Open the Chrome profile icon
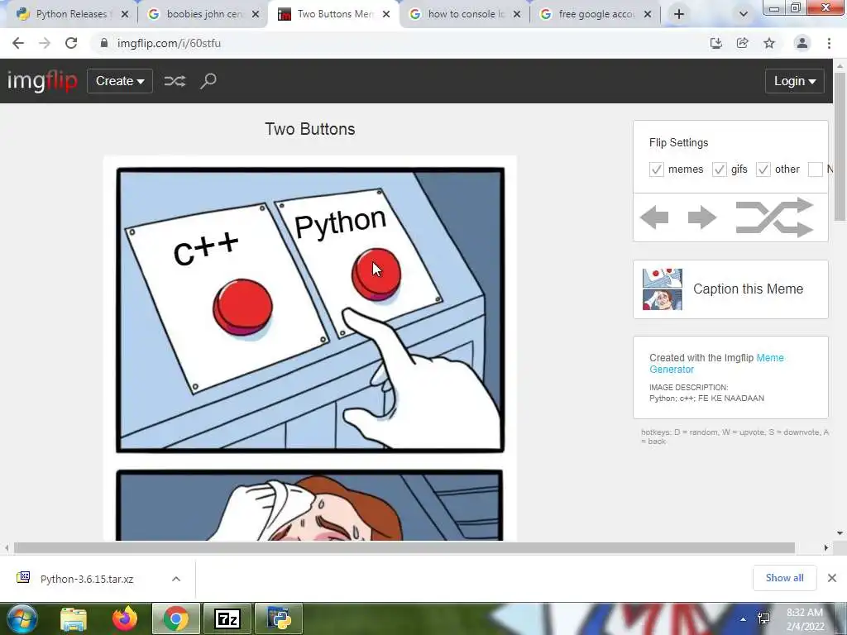This screenshot has height=635, width=847. (x=802, y=43)
